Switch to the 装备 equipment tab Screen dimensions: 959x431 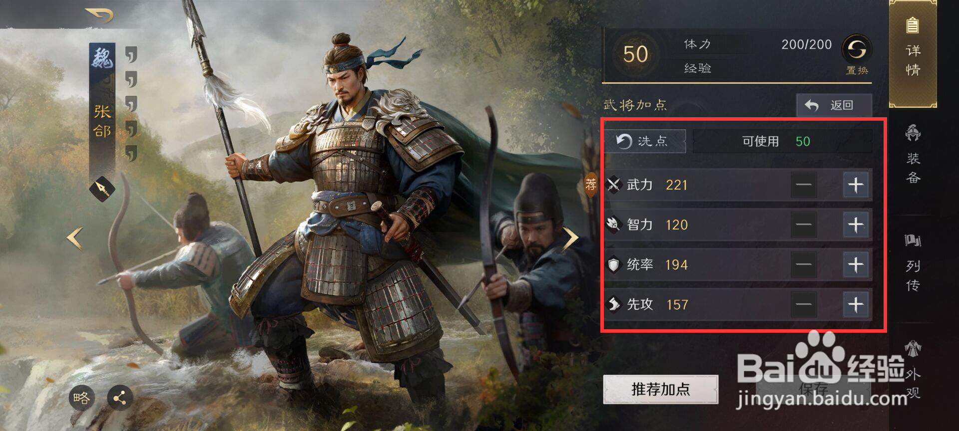tap(913, 155)
